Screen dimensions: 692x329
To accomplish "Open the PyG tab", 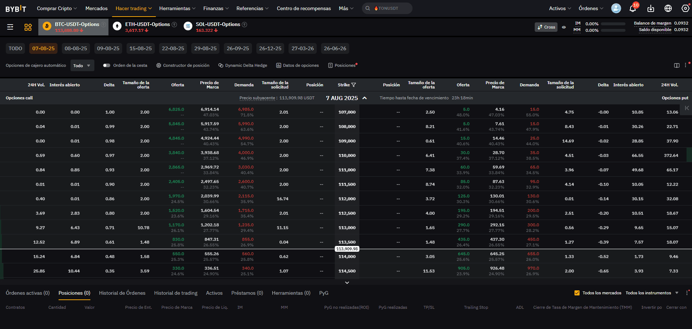I will pyautogui.click(x=324, y=293).
